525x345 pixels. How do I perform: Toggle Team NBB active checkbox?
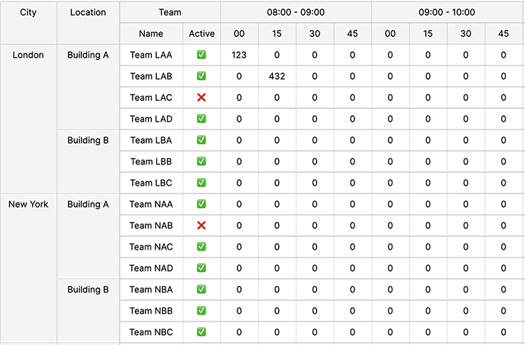tap(201, 311)
